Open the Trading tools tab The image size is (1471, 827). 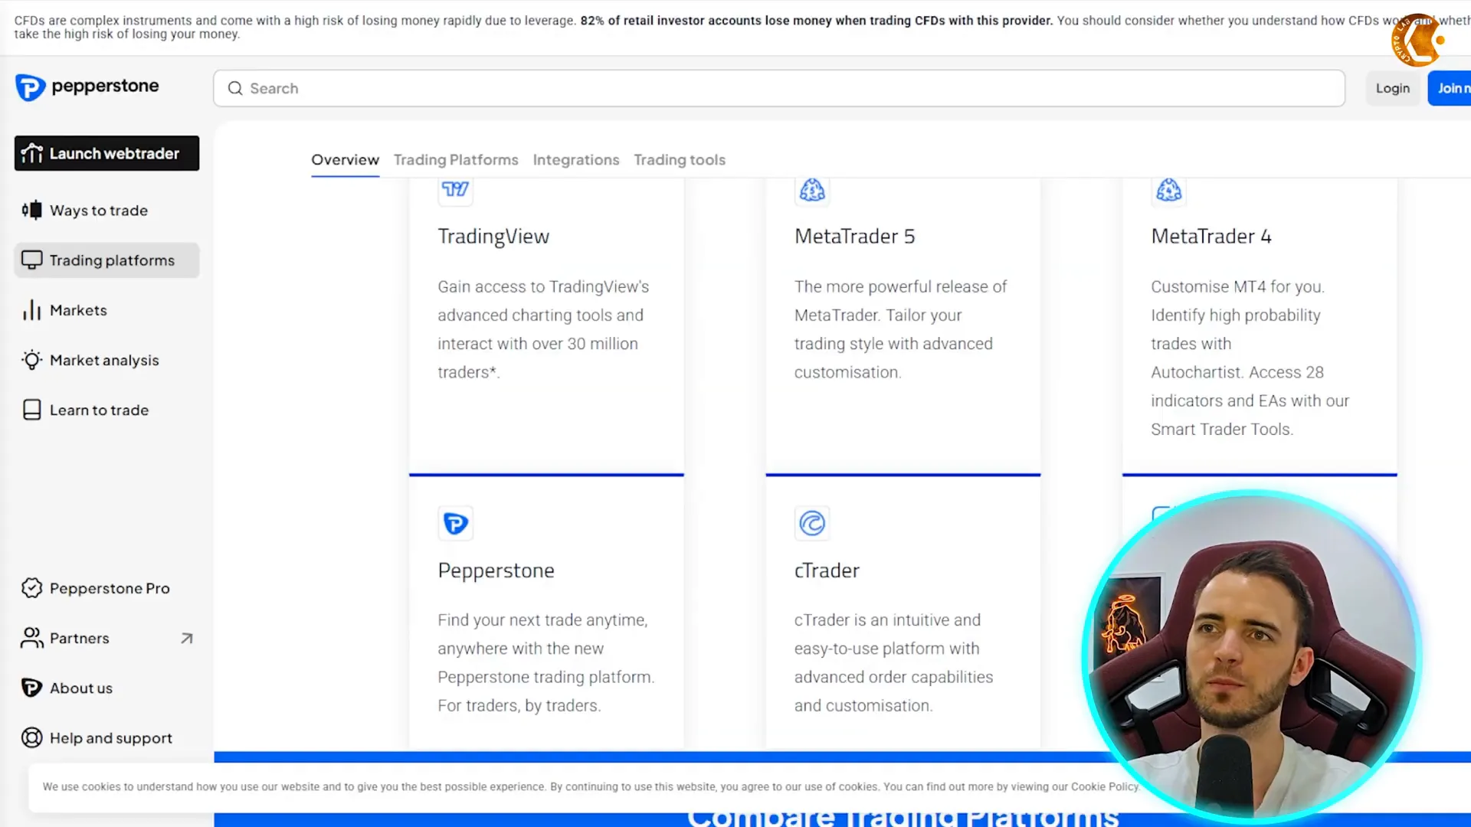point(680,159)
